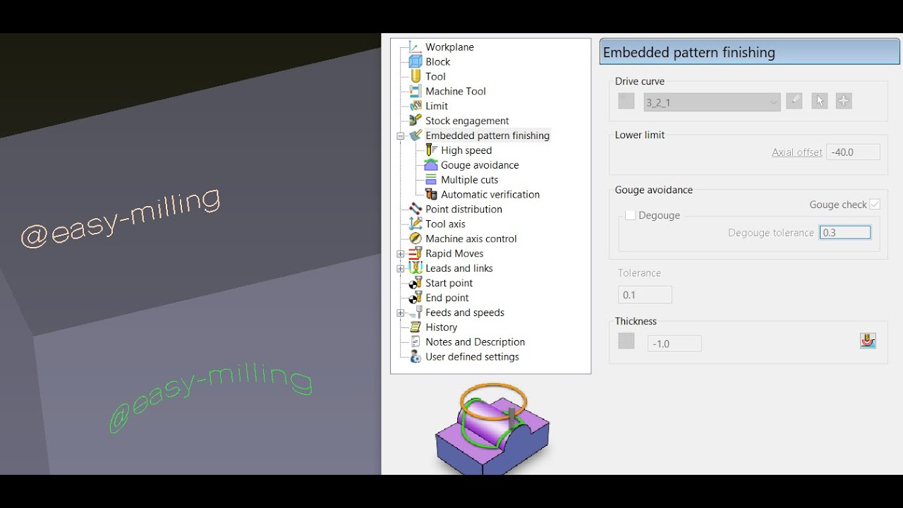
Task: Toggle the Gouge check checkbox
Action: click(875, 205)
